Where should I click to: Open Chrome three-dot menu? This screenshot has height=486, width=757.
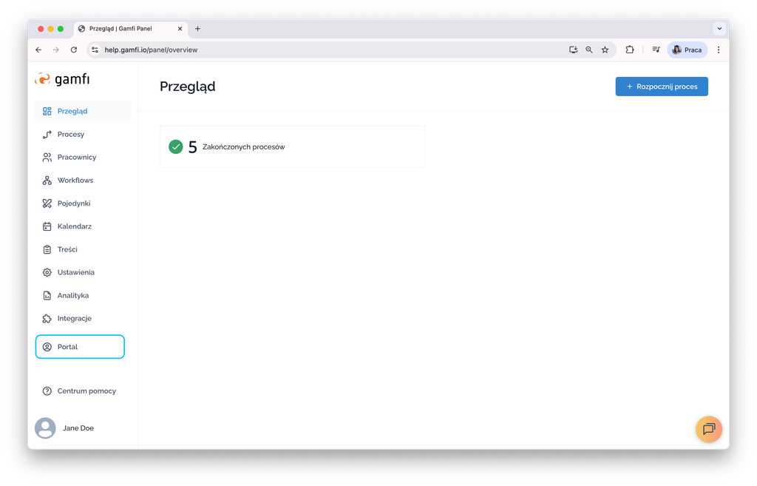click(719, 50)
